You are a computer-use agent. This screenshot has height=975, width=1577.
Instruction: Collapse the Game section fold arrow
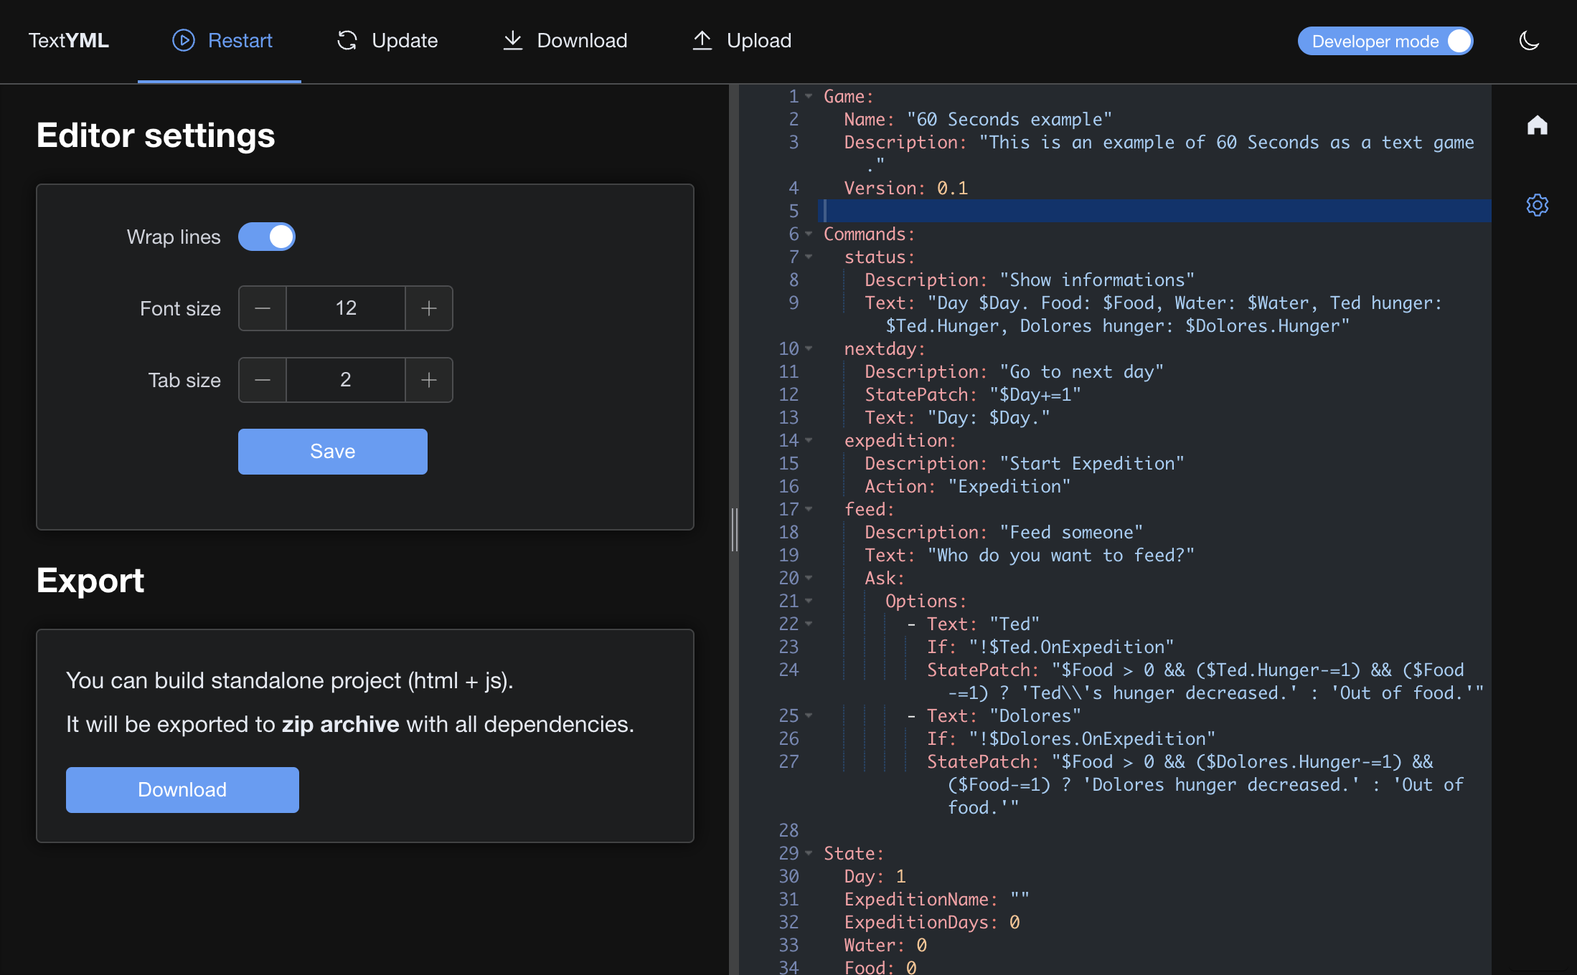(809, 96)
